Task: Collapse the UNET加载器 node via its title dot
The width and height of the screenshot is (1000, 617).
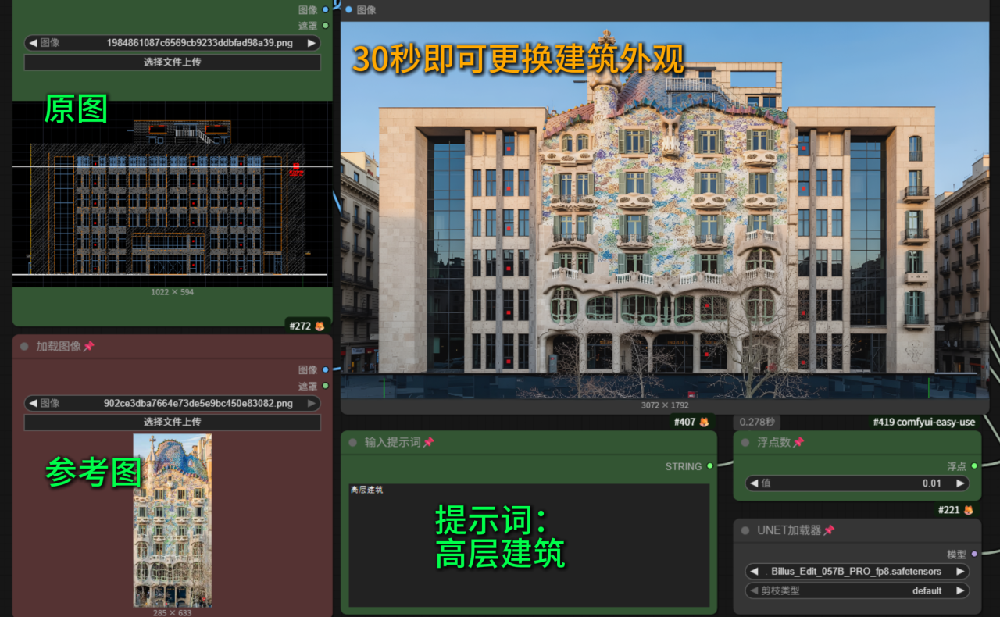Action: [745, 530]
